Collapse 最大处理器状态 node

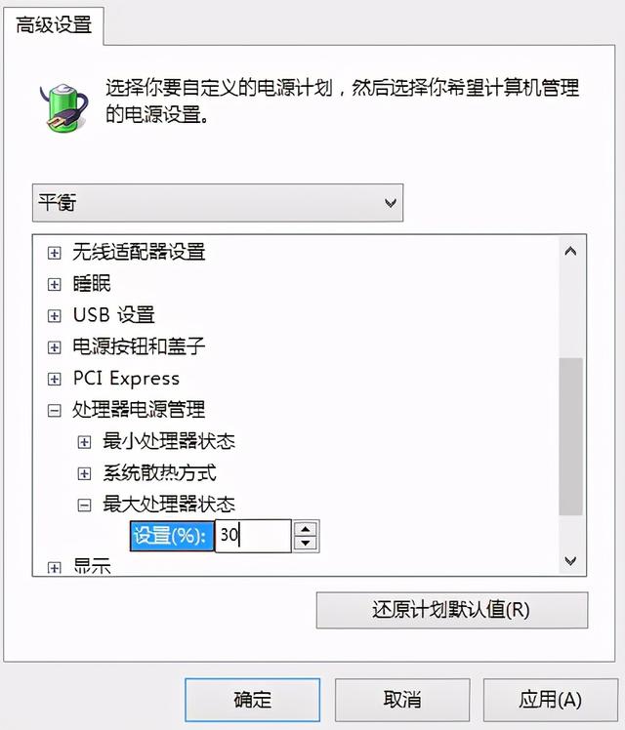click(x=84, y=505)
